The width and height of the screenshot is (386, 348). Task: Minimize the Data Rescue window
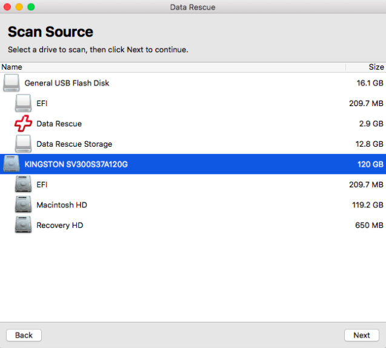pos(19,7)
